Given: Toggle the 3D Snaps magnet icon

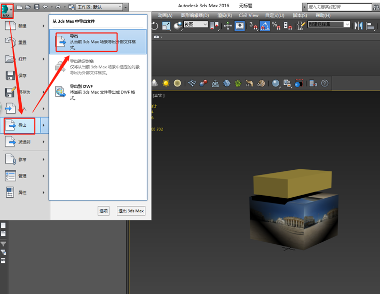Looking at the screenshot, I should point(253,26).
